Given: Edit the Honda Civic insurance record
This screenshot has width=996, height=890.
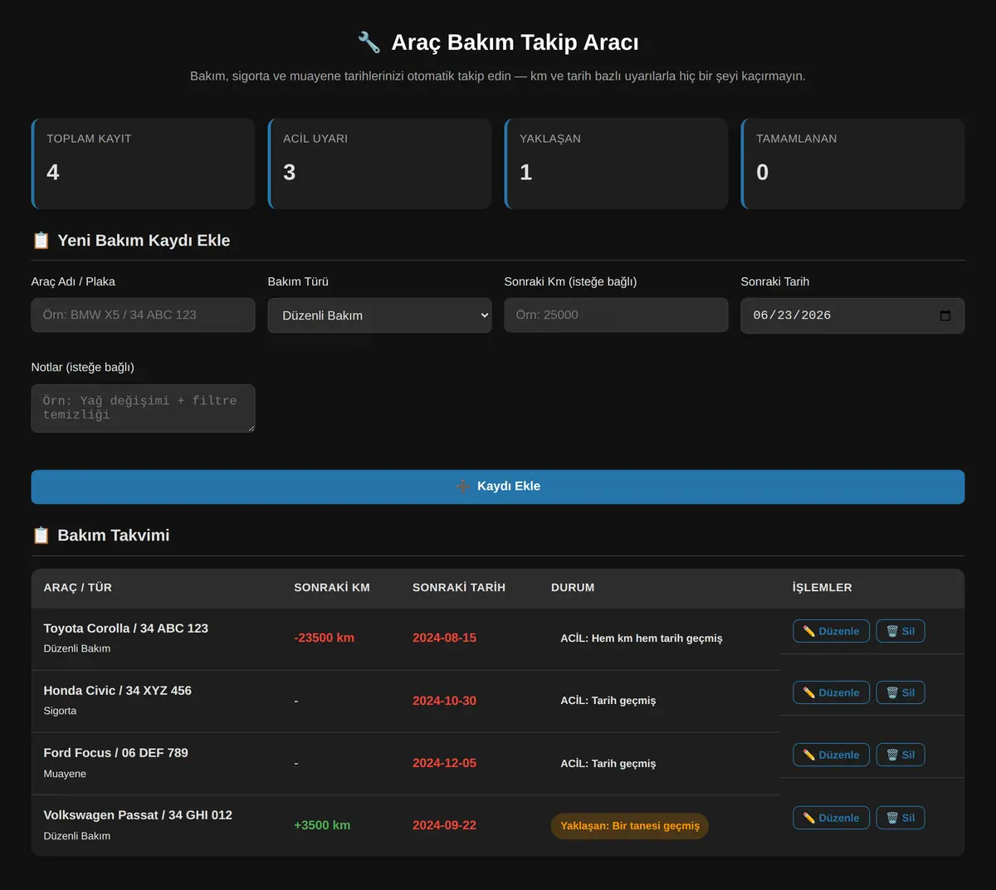Looking at the screenshot, I should 831,692.
